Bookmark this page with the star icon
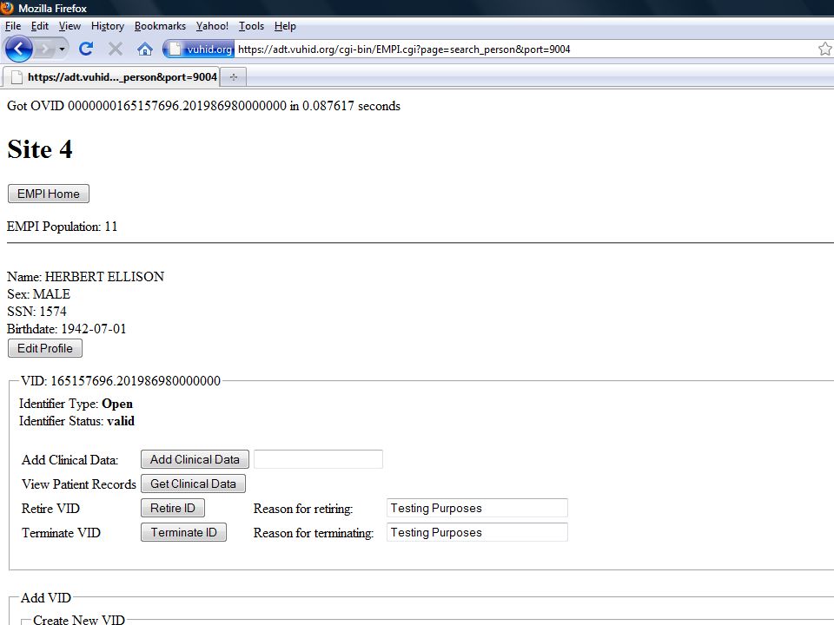 (x=825, y=49)
